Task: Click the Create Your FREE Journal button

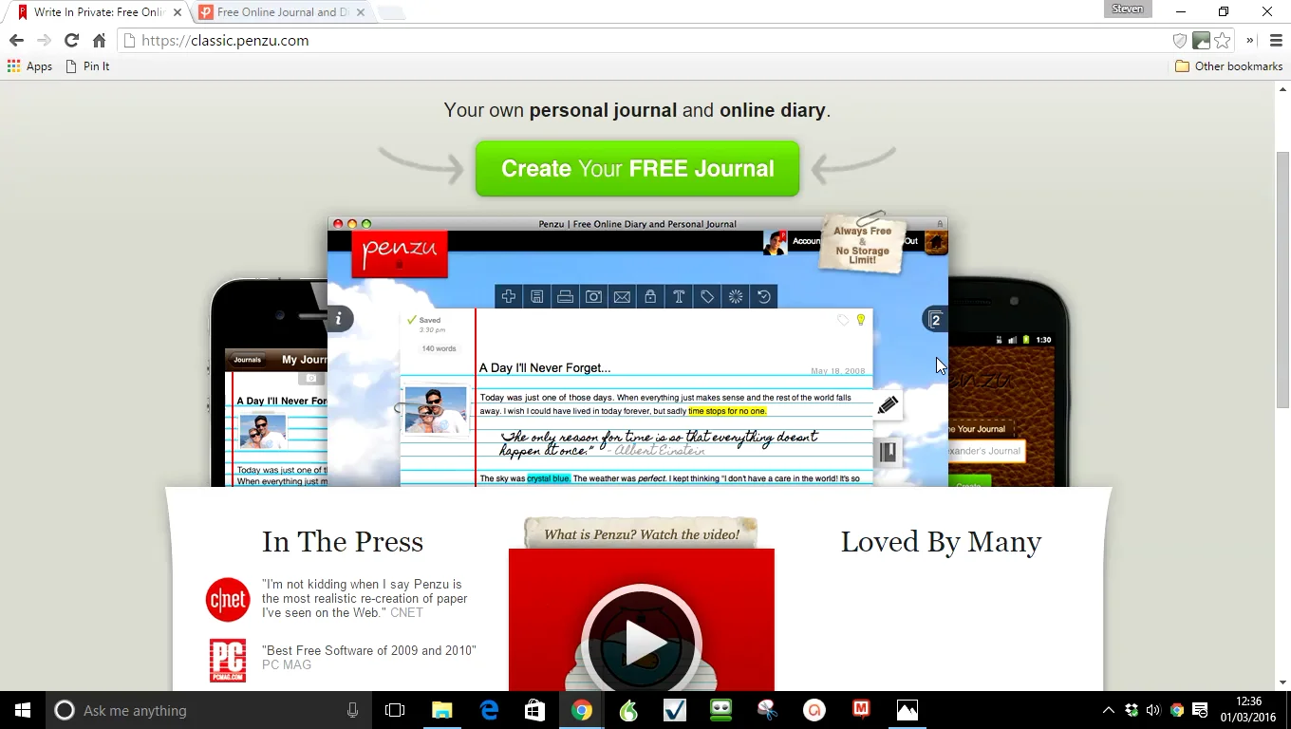Action: 637,169
